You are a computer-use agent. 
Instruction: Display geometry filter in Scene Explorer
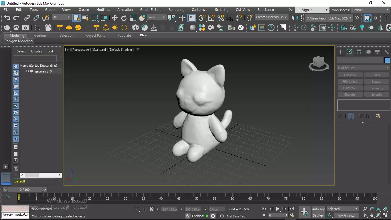point(16,66)
